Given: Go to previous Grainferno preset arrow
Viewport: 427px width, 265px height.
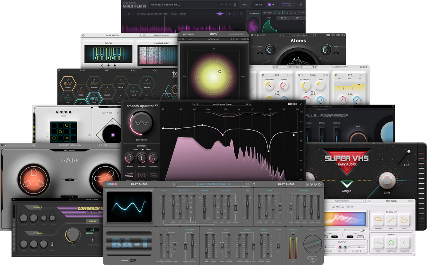Looking at the screenshot, I should click(226, 5).
